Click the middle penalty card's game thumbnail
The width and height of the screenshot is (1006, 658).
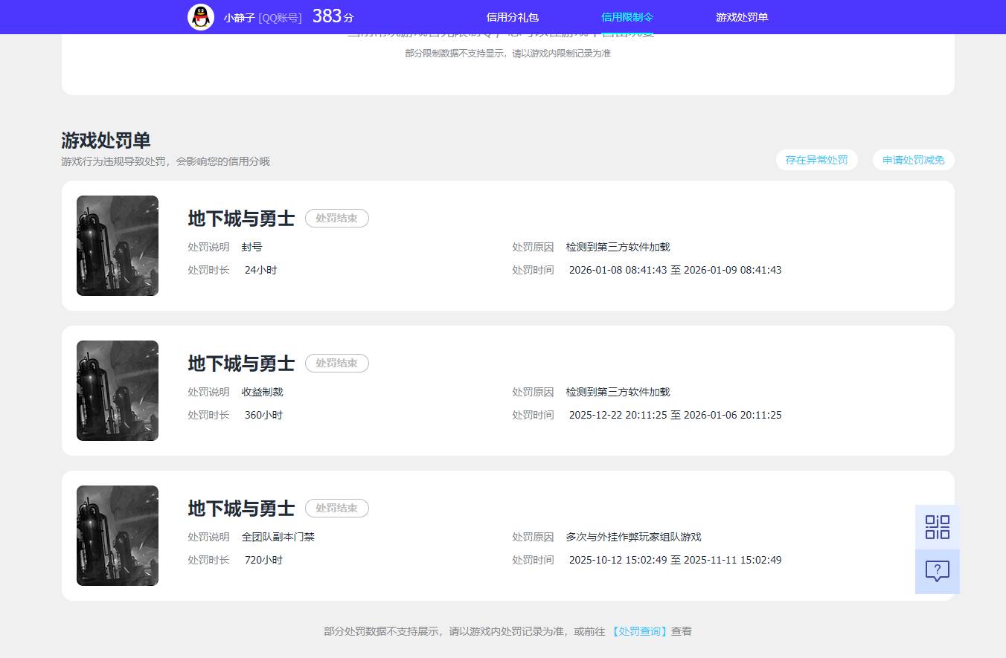(117, 390)
